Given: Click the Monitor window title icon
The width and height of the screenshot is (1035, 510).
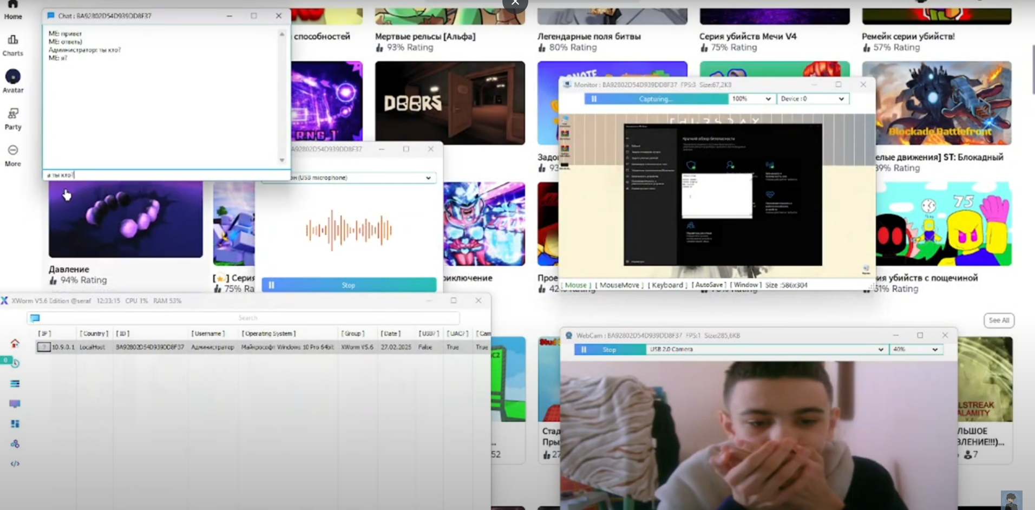Looking at the screenshot, I should click(x=567, y=85).
